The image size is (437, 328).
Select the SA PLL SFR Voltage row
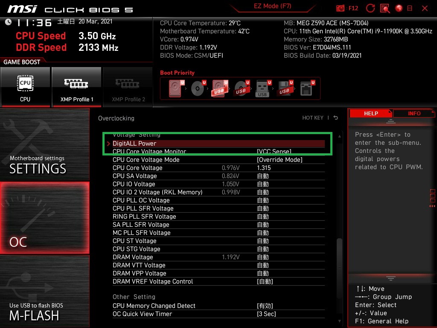(x=218, y=224)
